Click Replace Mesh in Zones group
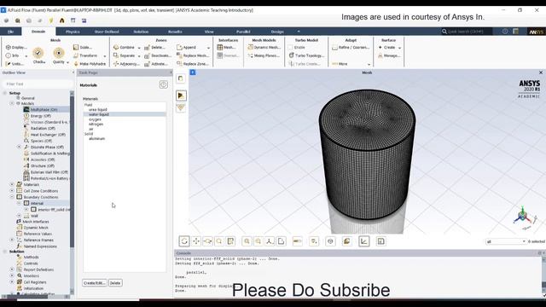 coord(193,55)
